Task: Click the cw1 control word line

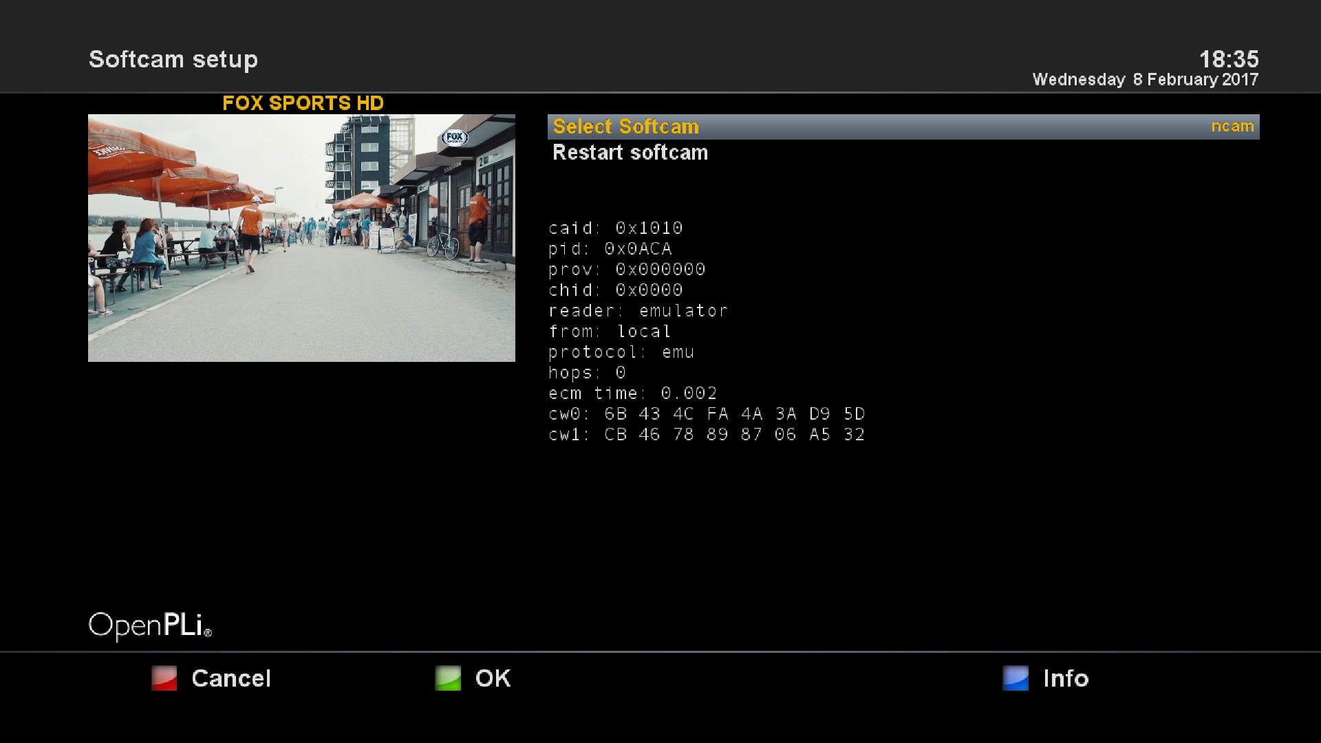Action: (706, 435)
